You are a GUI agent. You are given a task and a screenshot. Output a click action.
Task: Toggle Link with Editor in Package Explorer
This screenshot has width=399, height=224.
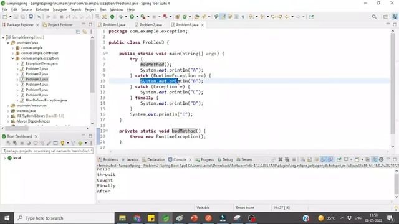[x=85, y=32]
